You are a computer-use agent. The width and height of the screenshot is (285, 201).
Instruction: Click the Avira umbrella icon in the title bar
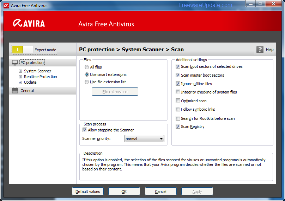pyautogui.click(x=6, y=6)
